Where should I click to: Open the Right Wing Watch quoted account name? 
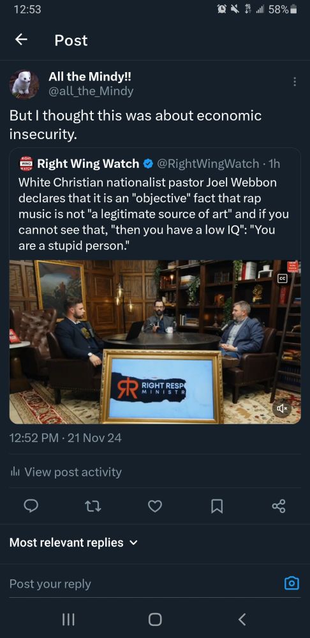coord(88,163)
